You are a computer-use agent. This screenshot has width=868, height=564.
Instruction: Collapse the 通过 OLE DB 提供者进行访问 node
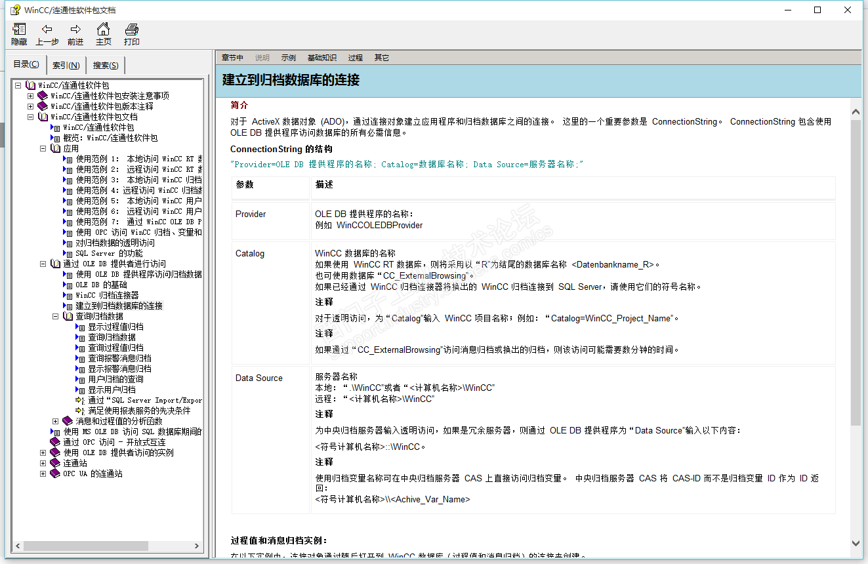point(43,264)
